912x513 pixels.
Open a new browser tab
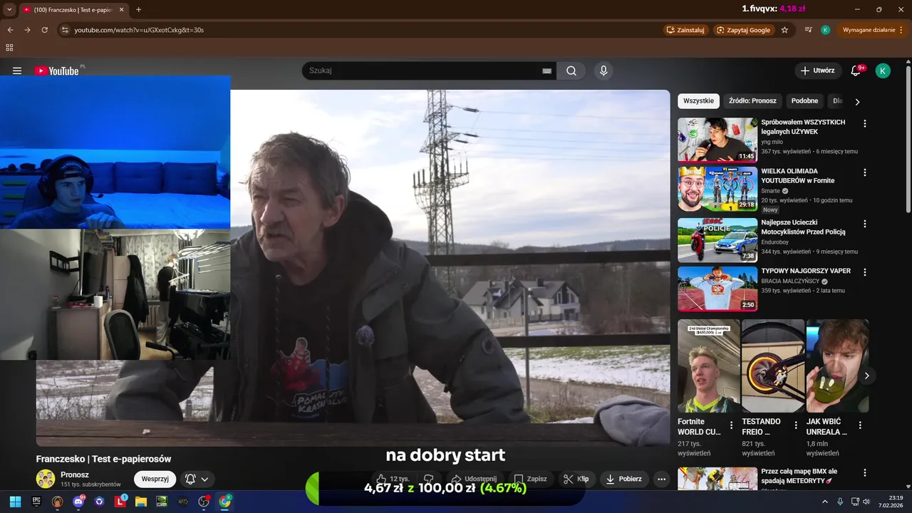click(x=138, y=9)
